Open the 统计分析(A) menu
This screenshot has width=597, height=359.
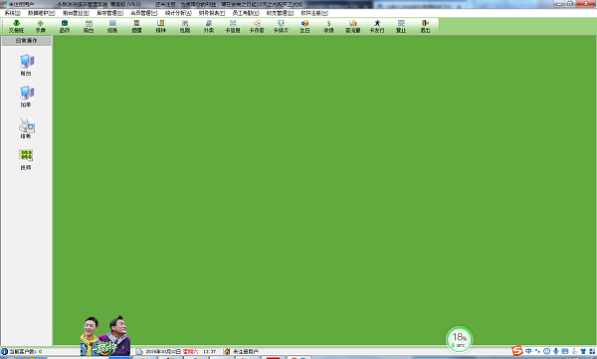tap(178, 13)
